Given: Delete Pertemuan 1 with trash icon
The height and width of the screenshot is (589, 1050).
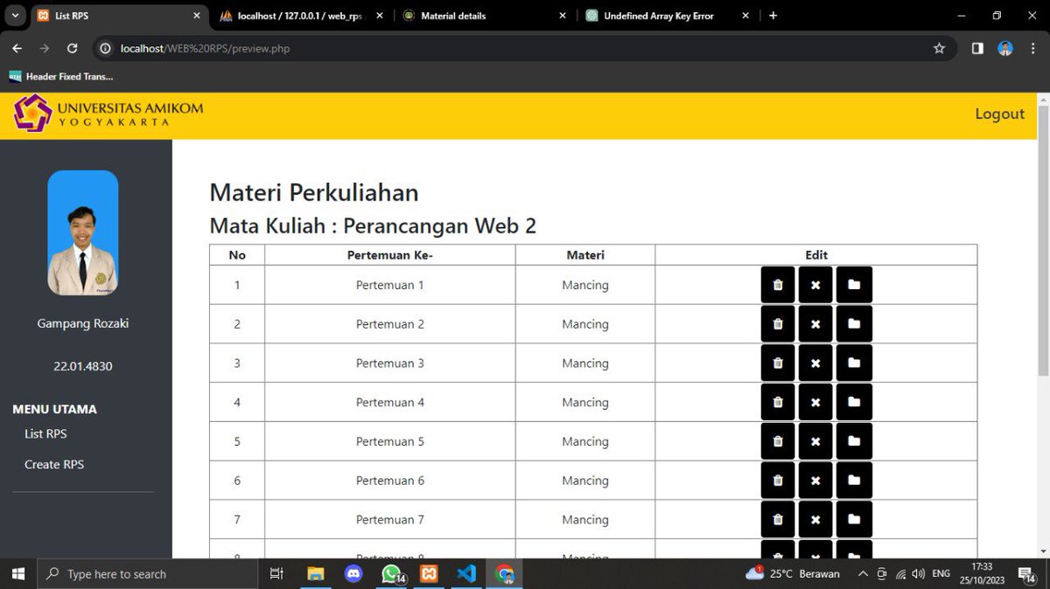Looking at the screenshot, I should (778, 285).
